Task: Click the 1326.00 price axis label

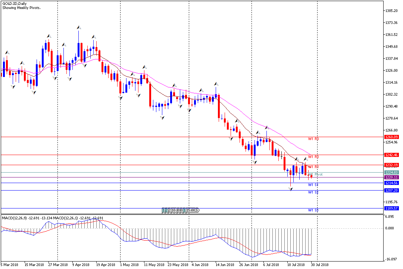Action: pos(391,71)
